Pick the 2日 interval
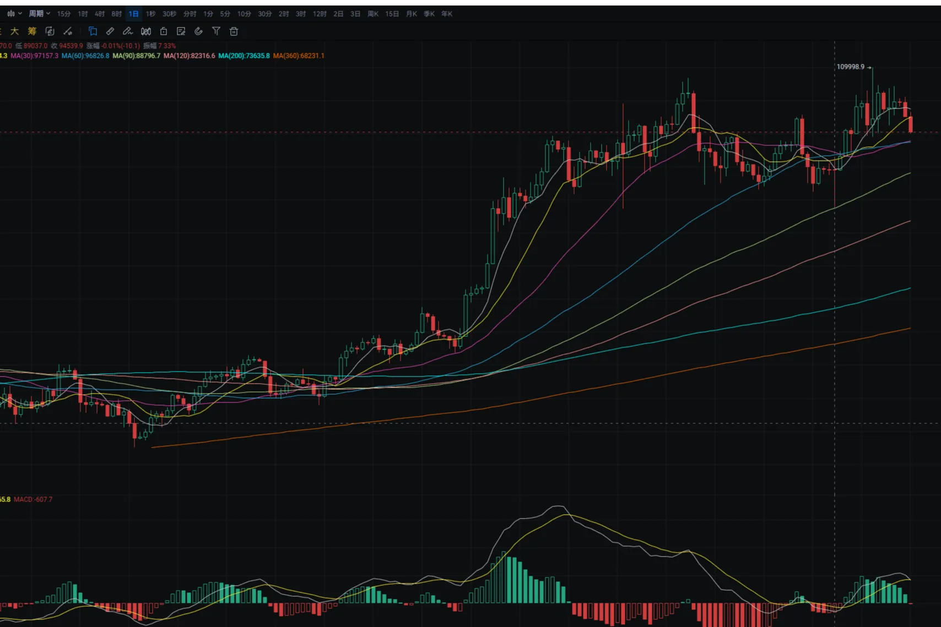Screen dimensions: 941x627 338,14
